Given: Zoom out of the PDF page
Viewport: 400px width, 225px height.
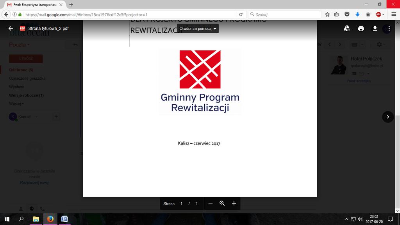Looking at the screenshot, I should tap(210, 203).
